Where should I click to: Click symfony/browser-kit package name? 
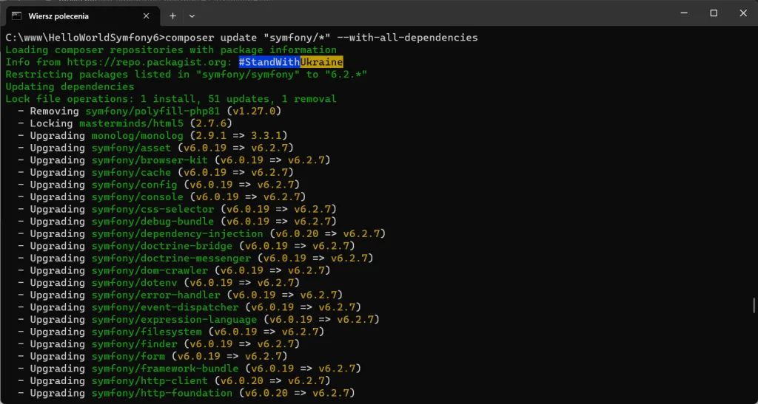coord(150,160)
